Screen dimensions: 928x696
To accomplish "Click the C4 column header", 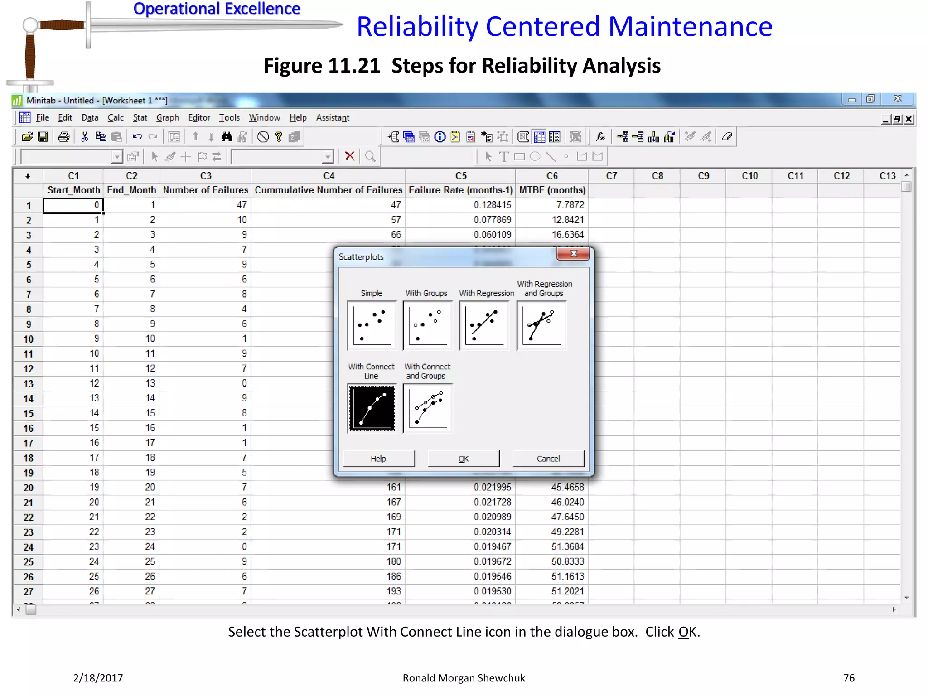I will (x=329, y=176).
